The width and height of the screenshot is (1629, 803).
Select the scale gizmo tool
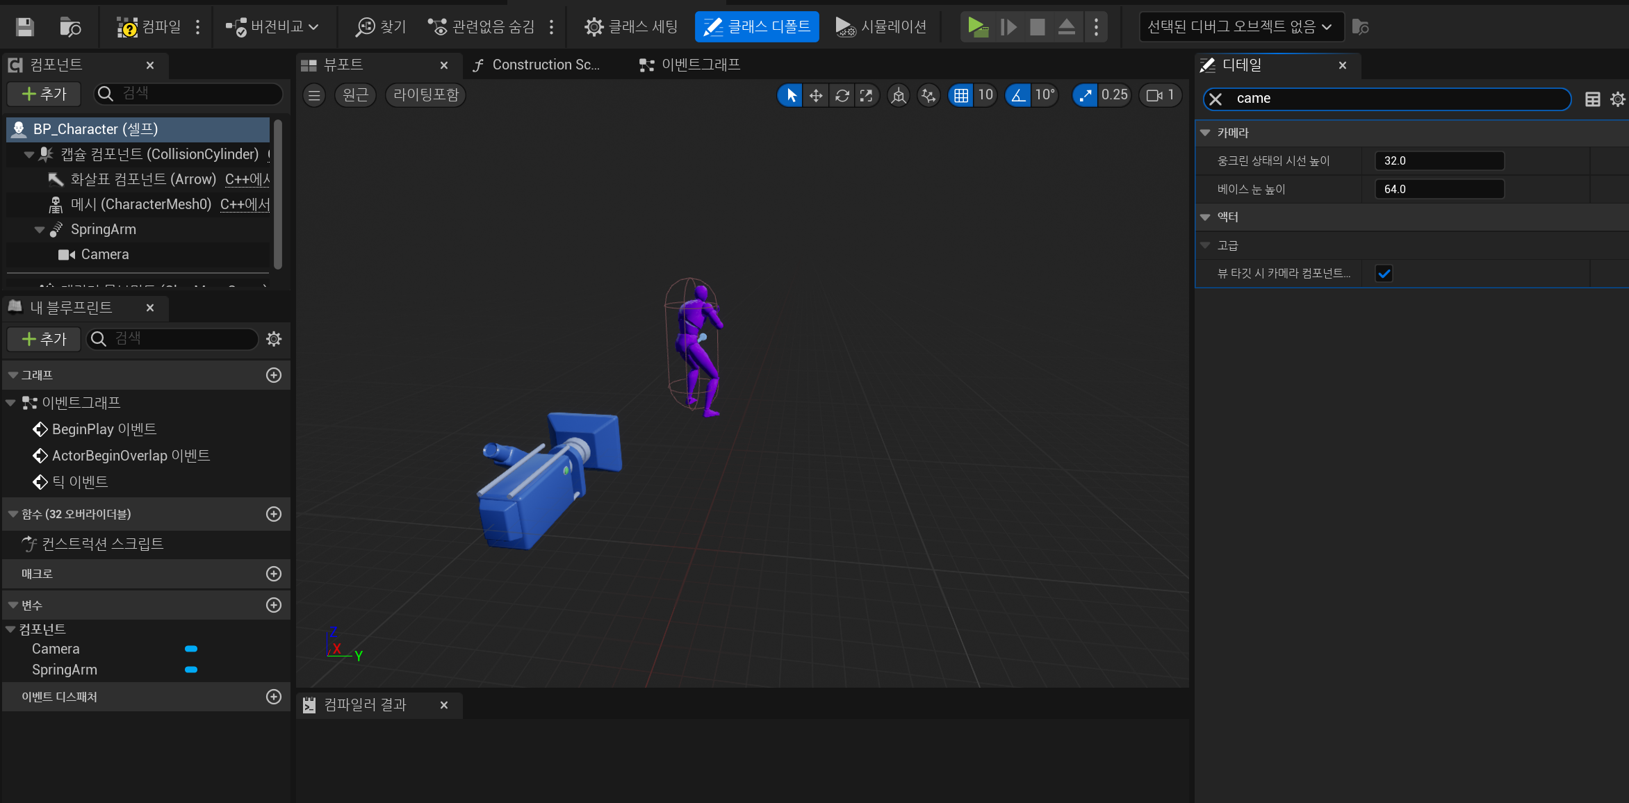tap(867, 95)
